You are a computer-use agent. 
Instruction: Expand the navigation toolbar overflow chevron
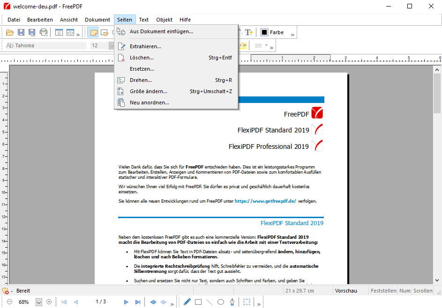click(x=172, y=304)
